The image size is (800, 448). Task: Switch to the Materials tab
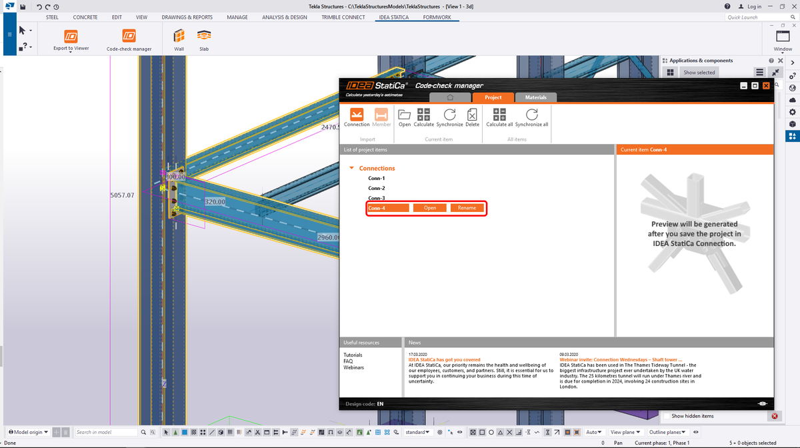pos(536,97)
